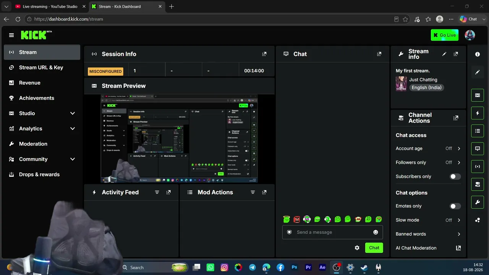Toggle the Mod Actions widget in right rail
The width and height of the screenshot is (489, 275).
[478, 131]
